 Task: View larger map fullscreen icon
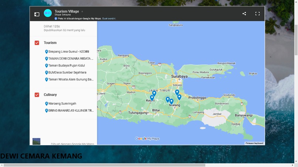(257, 14)
